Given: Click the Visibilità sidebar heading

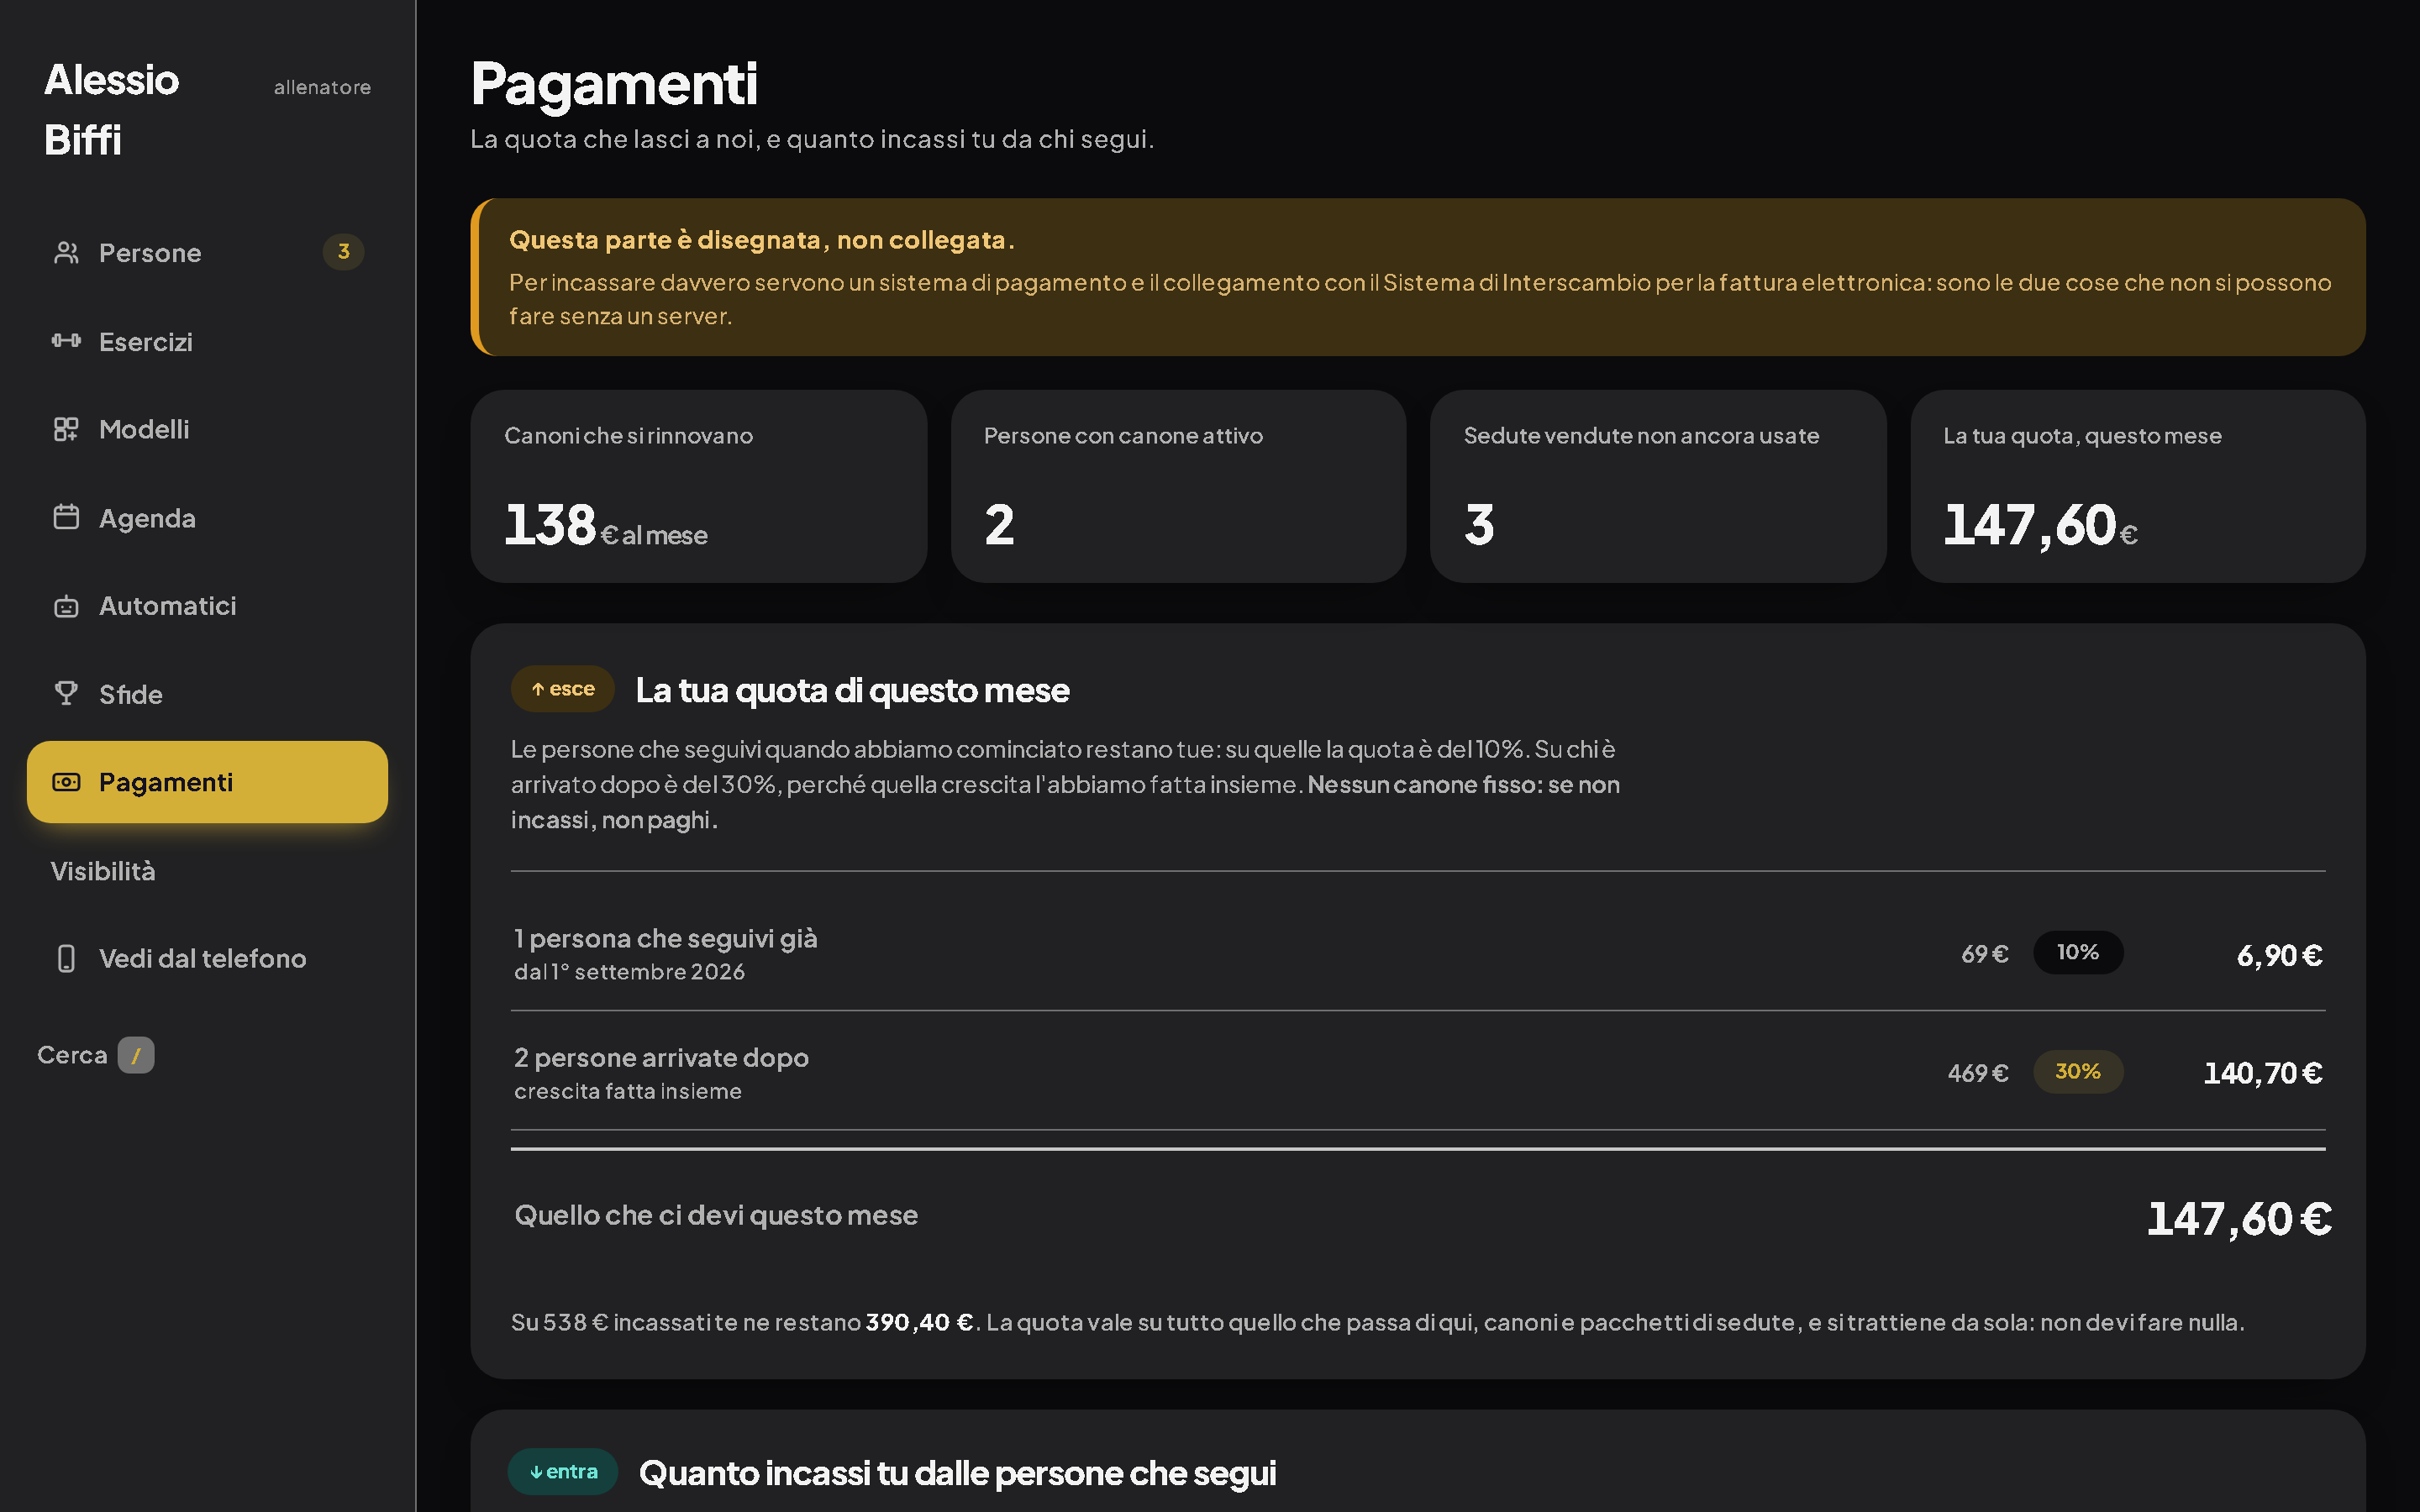Looking at the screenshot, I should coord(103,871).
